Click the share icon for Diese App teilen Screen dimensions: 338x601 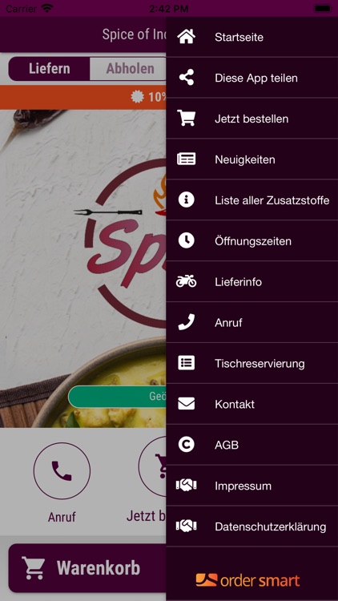187,78
